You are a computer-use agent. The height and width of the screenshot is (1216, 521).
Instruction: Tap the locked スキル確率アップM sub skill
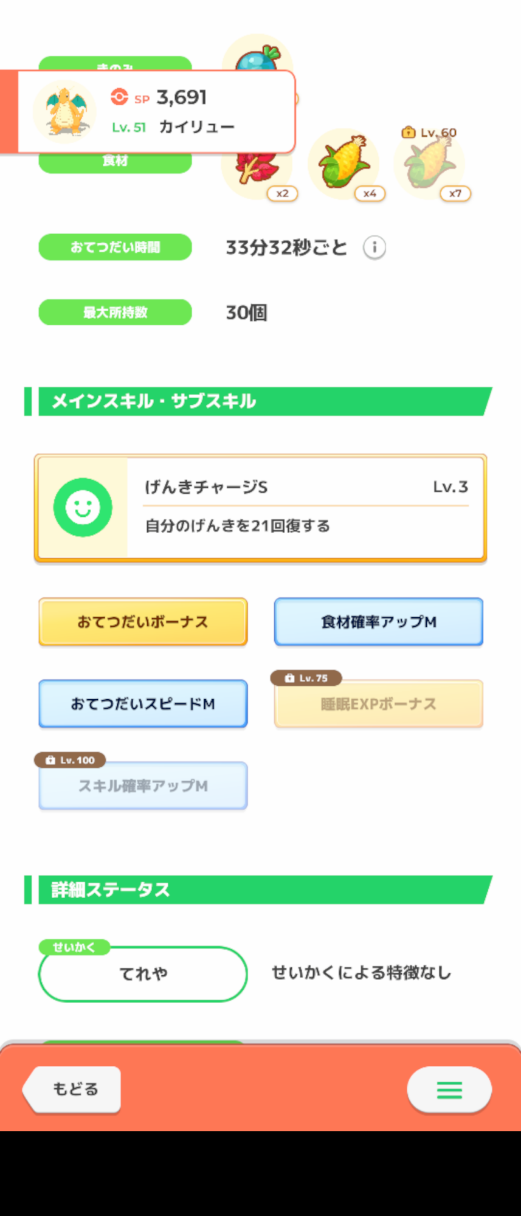[143, 786]
